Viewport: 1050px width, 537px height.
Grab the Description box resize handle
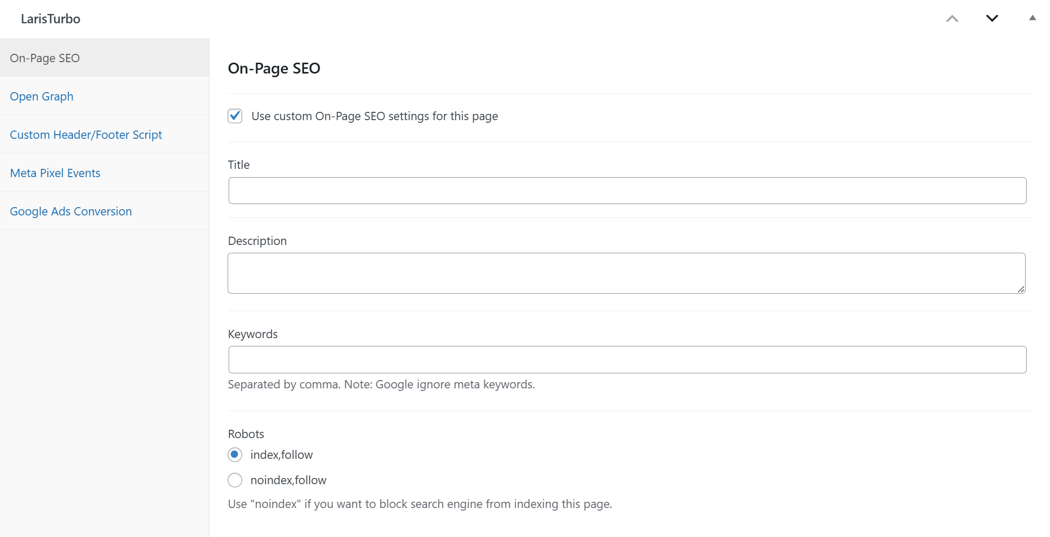coord(1020,289)
